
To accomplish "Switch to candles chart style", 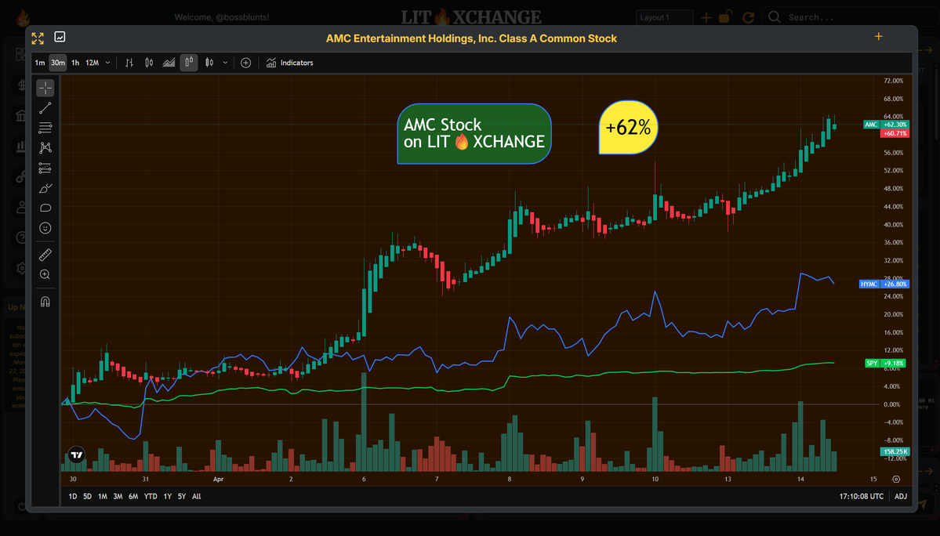I will (x=149, y=62).
